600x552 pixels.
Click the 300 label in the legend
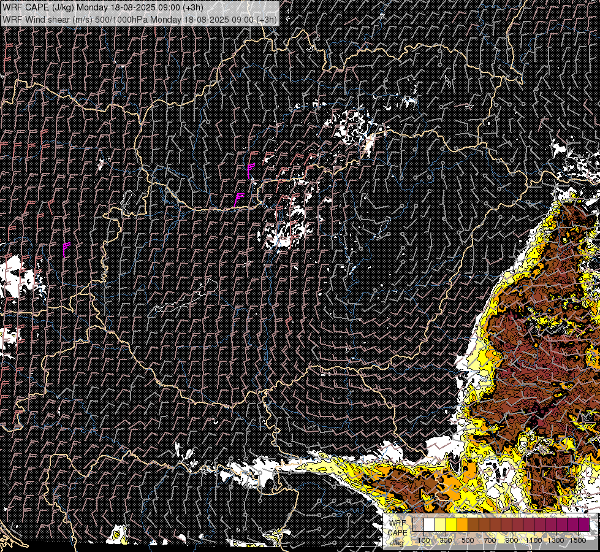[446, 540]
